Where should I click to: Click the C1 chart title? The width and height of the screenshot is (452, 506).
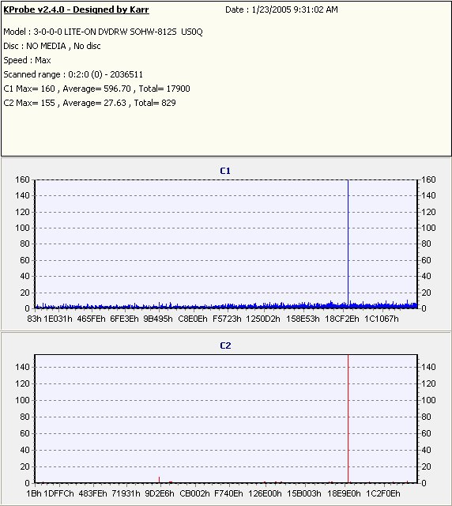(225, 171)
